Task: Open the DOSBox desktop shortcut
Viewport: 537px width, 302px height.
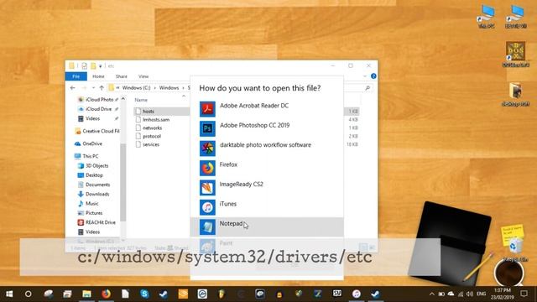Action: [x=516, y=54]
